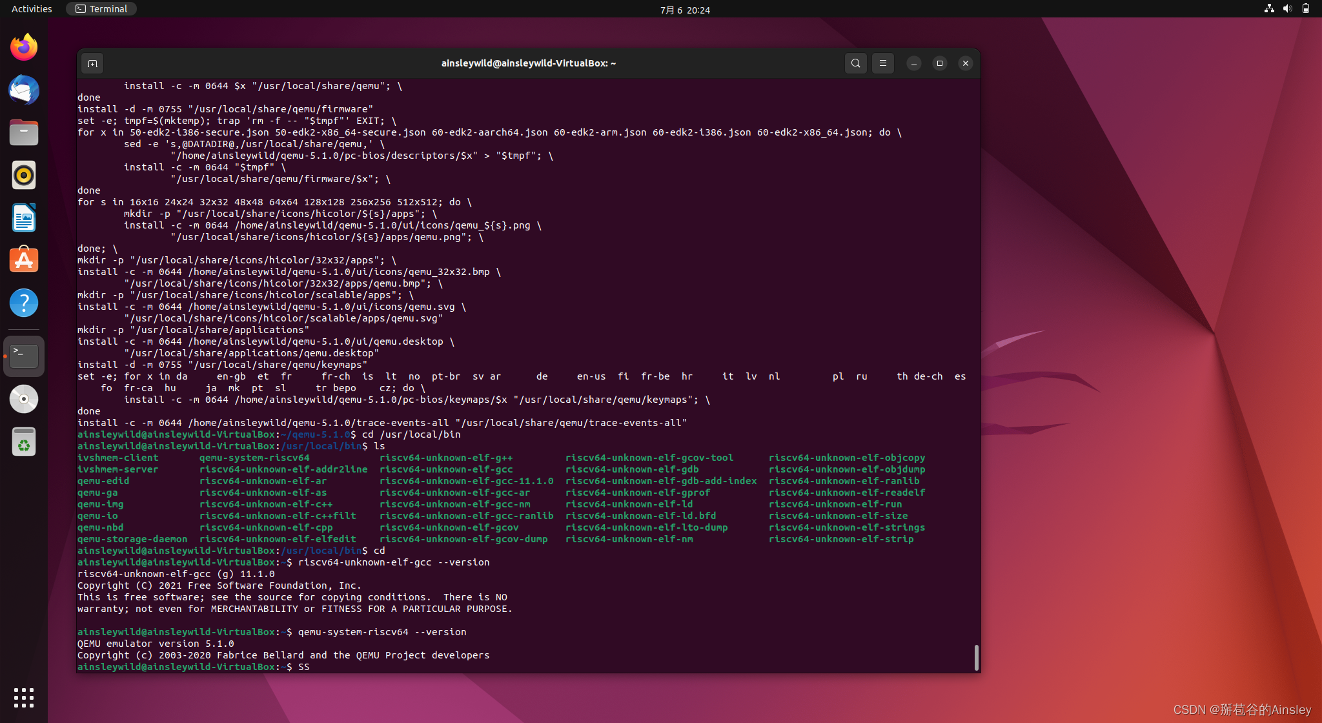Click the Terminal dock icon
The image size is (1322, 723).
pyautogui.click(x=24, y=356)
